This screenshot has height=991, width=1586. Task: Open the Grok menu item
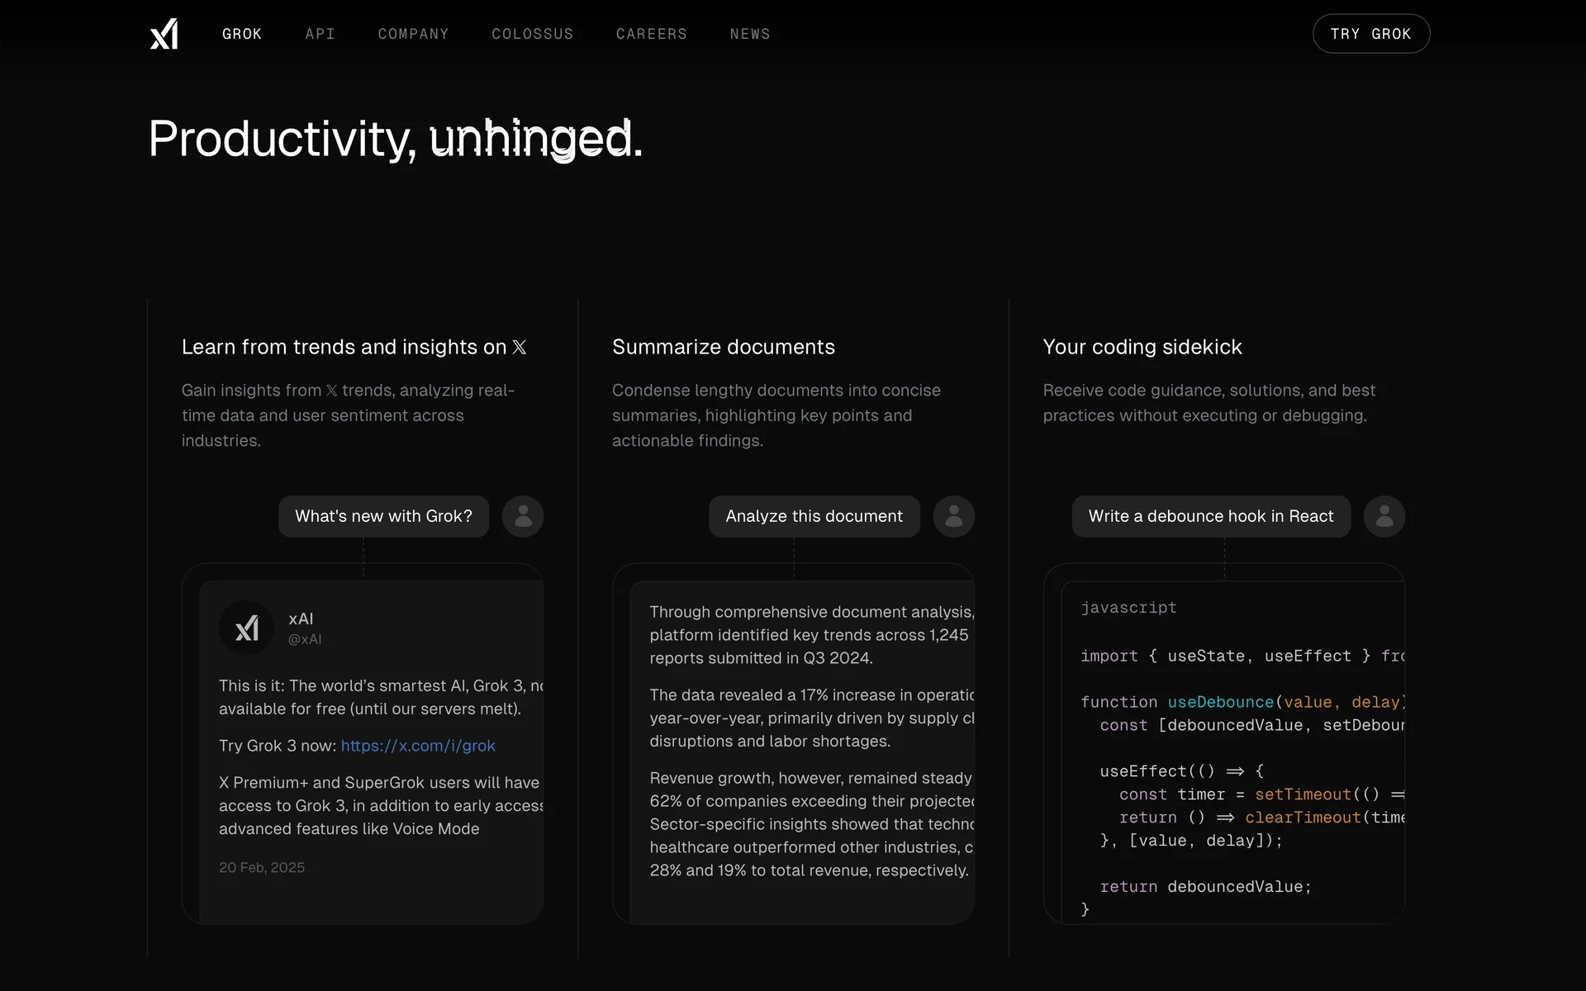point(242,34)
